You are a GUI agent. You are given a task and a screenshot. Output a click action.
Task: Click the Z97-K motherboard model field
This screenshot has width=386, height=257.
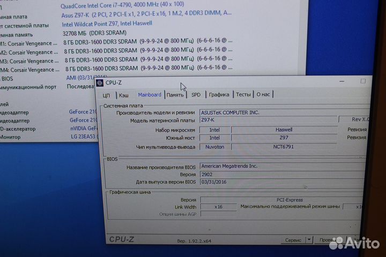coord(269,120)
